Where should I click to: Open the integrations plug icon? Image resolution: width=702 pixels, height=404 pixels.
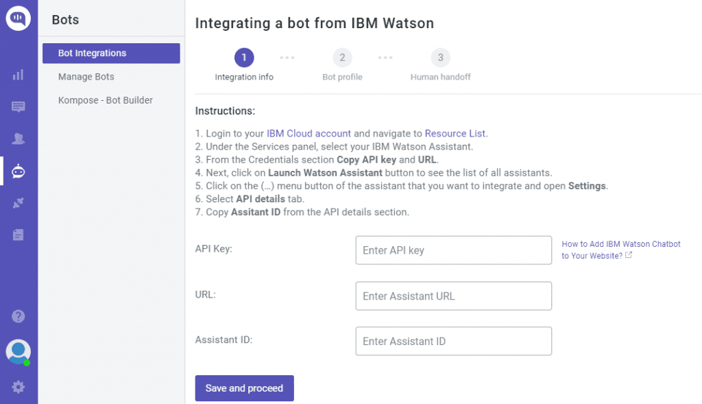19,203
